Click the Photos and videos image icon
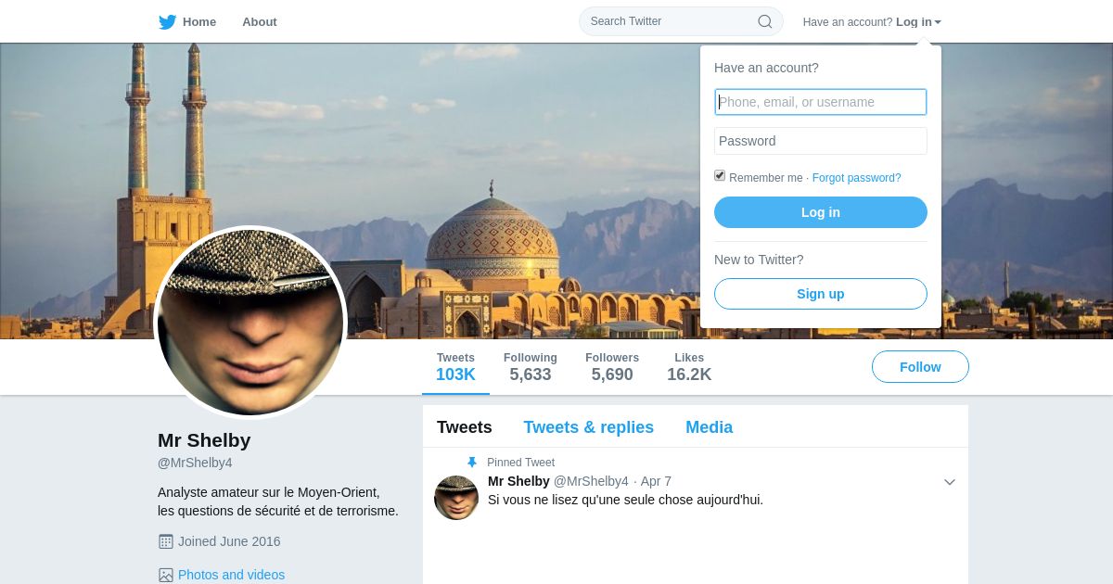 click(x=166, y=575)
